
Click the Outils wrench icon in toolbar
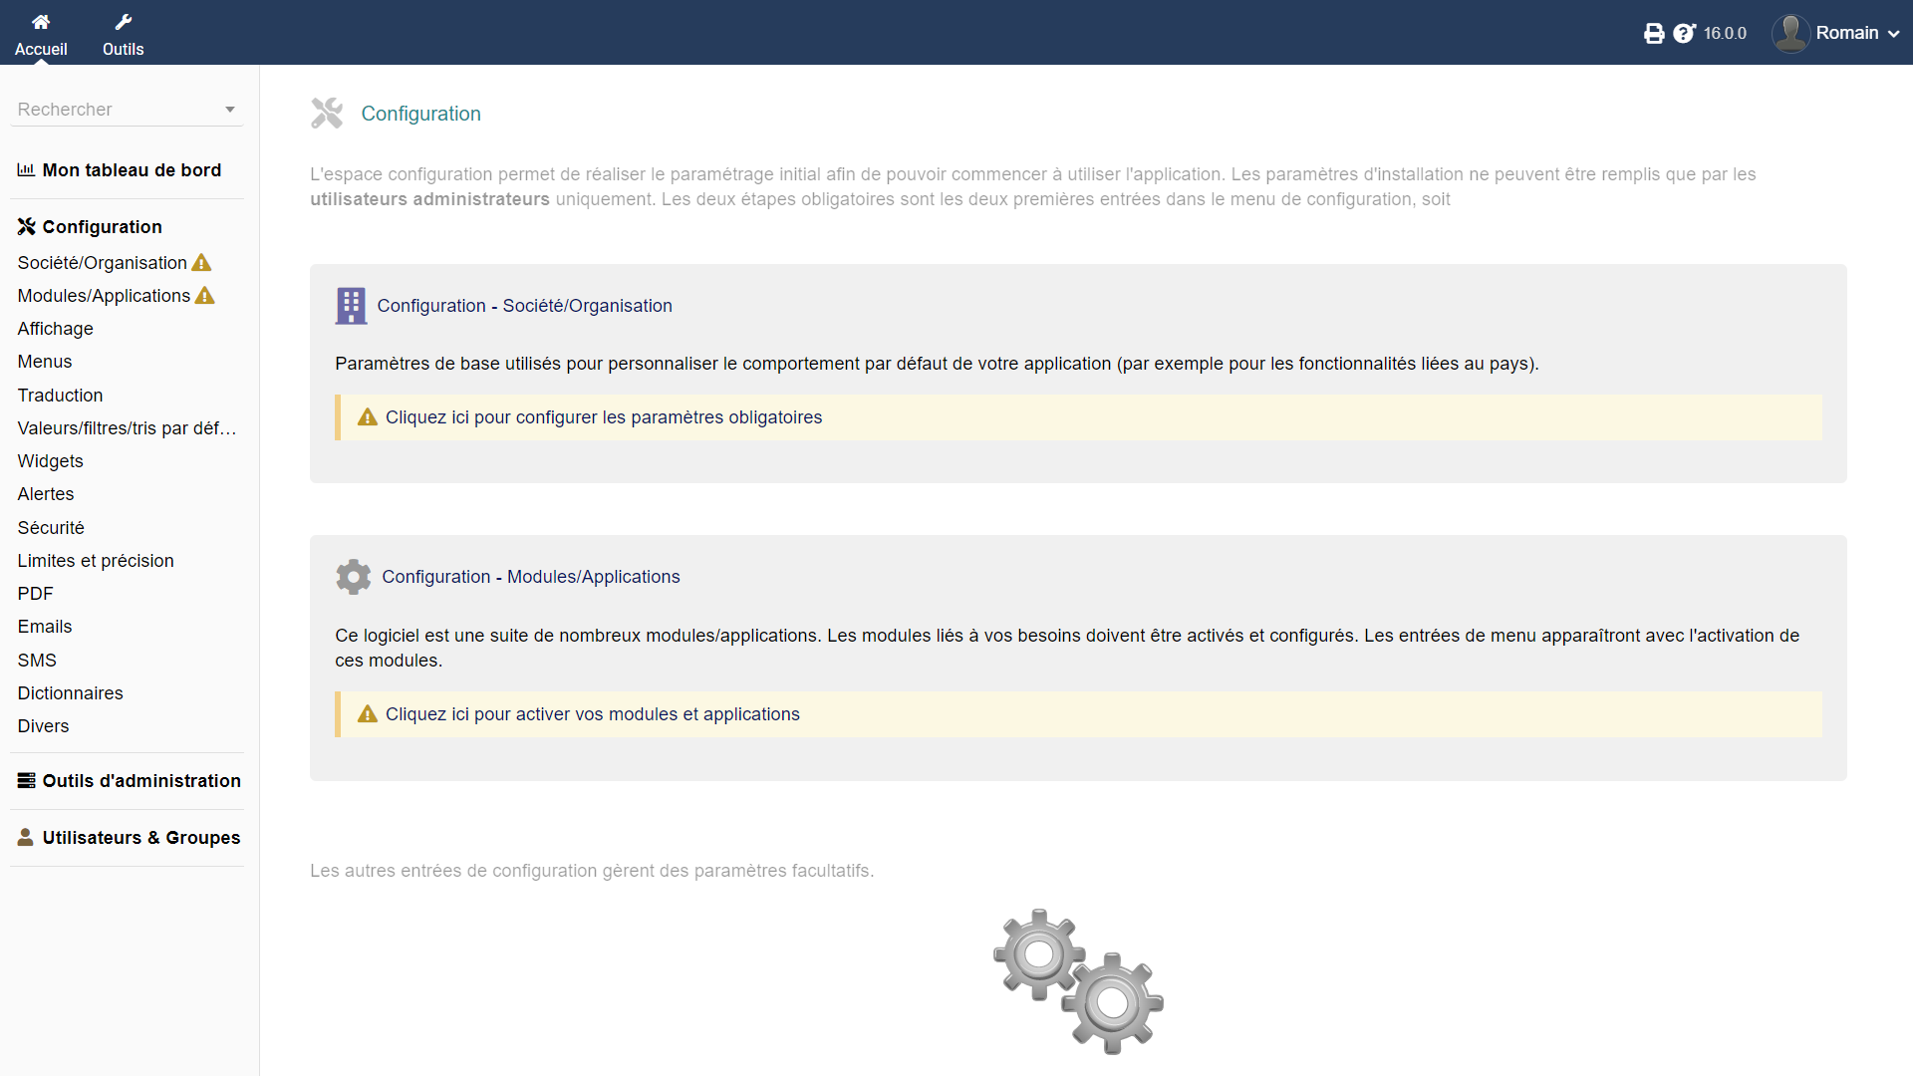124,22
